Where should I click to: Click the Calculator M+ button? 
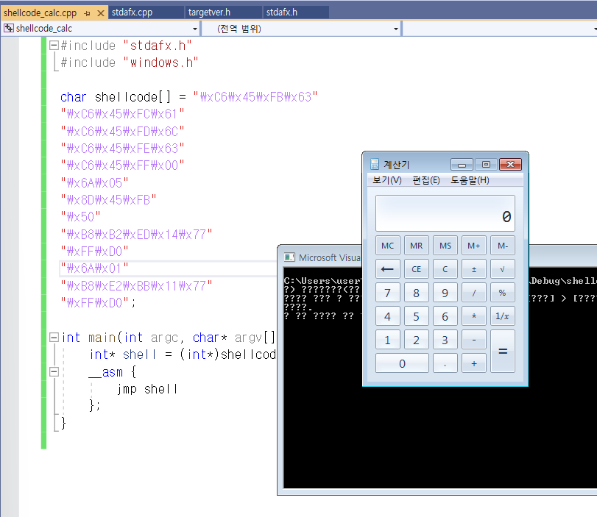coord(473,246)
